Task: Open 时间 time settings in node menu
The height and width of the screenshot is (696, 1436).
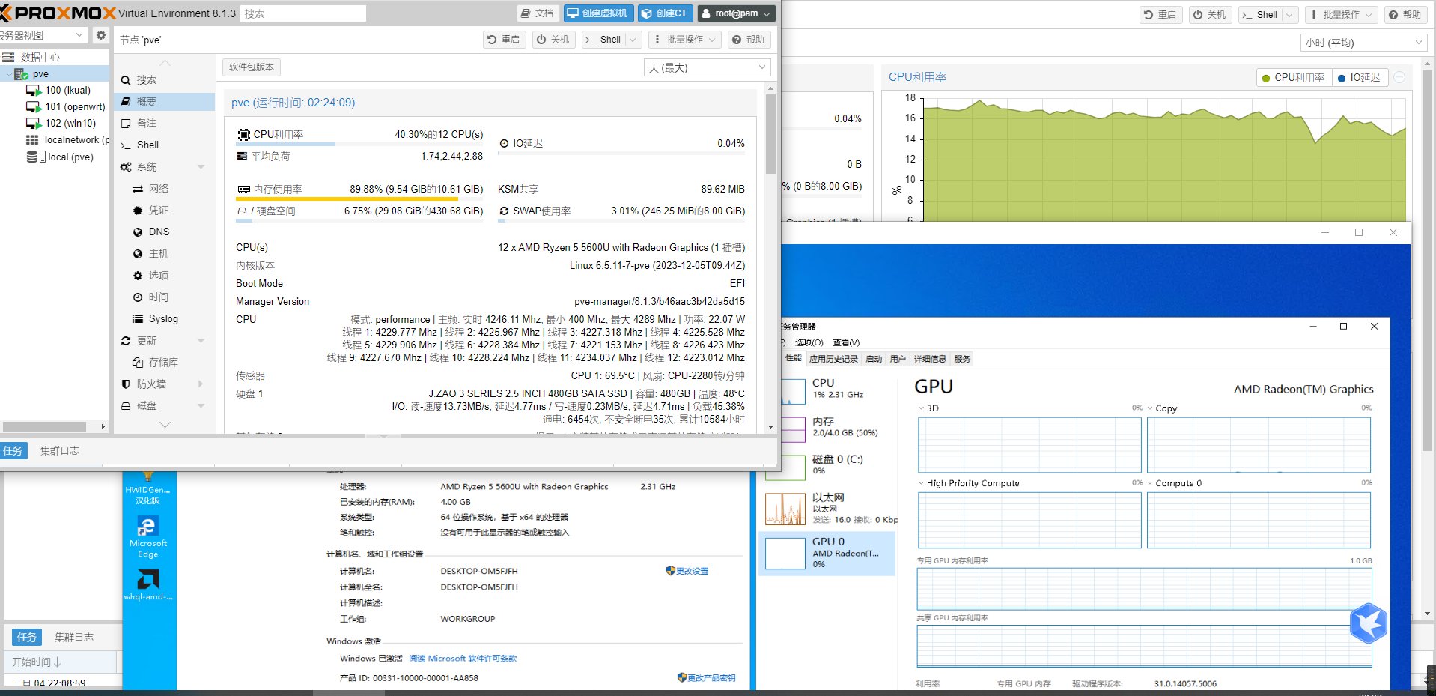Action: (x=164, y=297)
